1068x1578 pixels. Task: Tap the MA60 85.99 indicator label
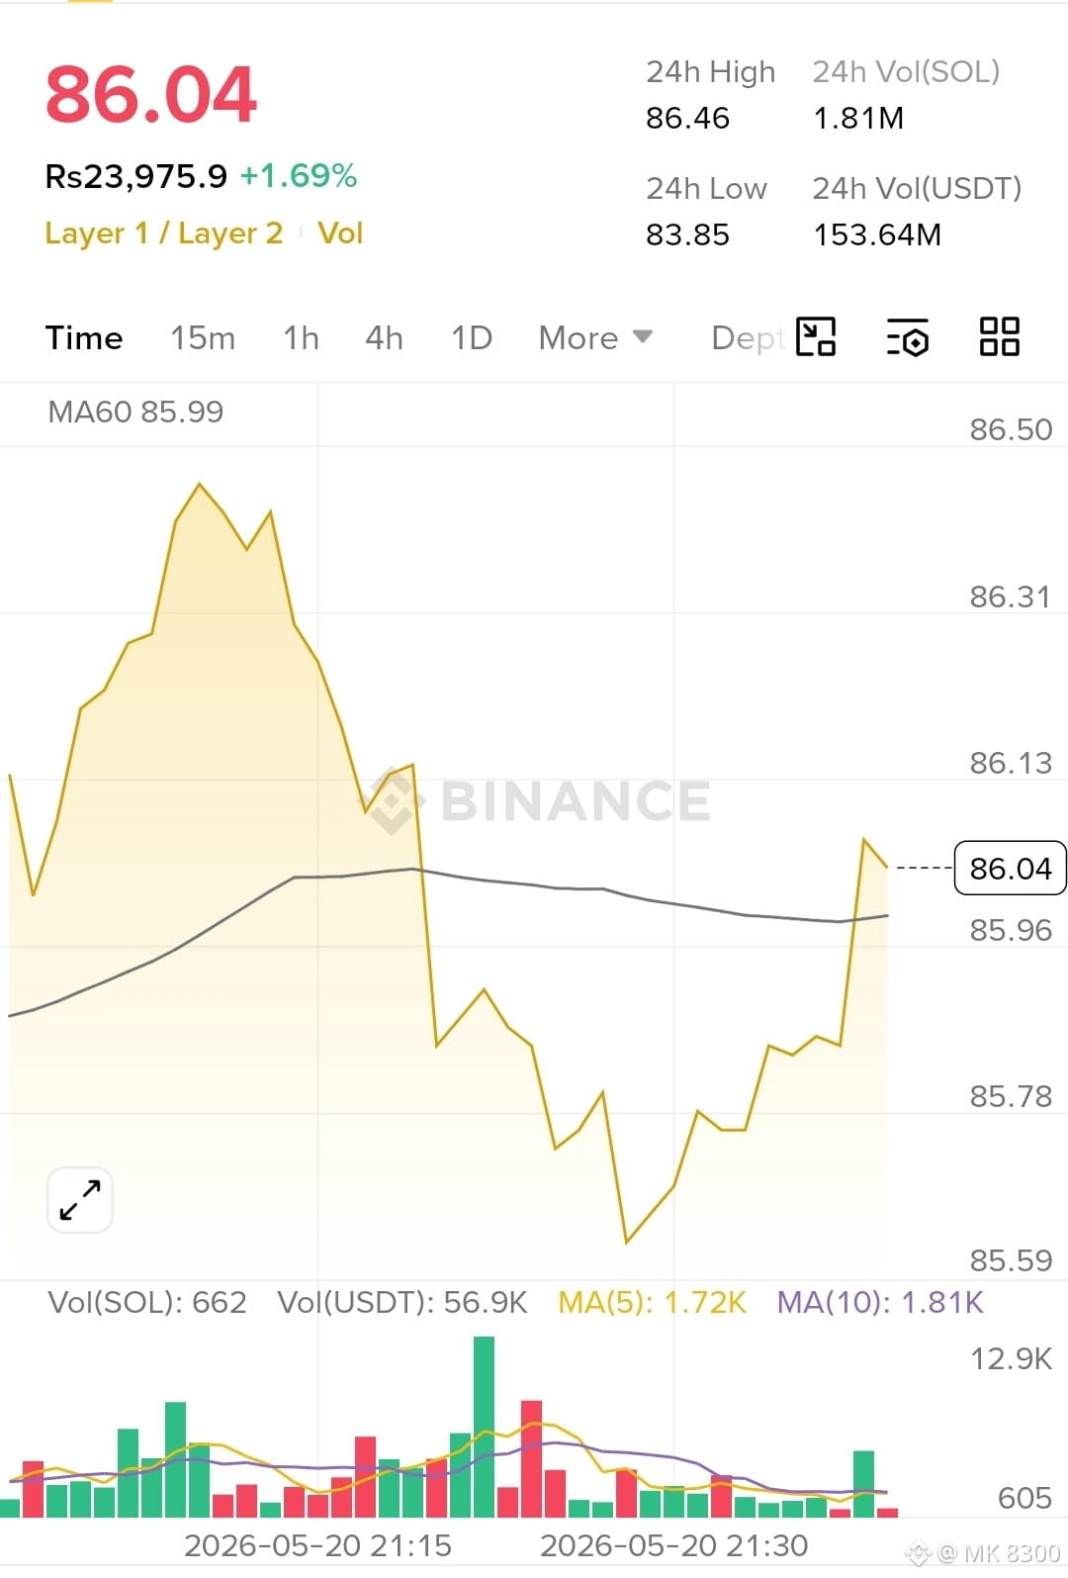coord(135,412)
